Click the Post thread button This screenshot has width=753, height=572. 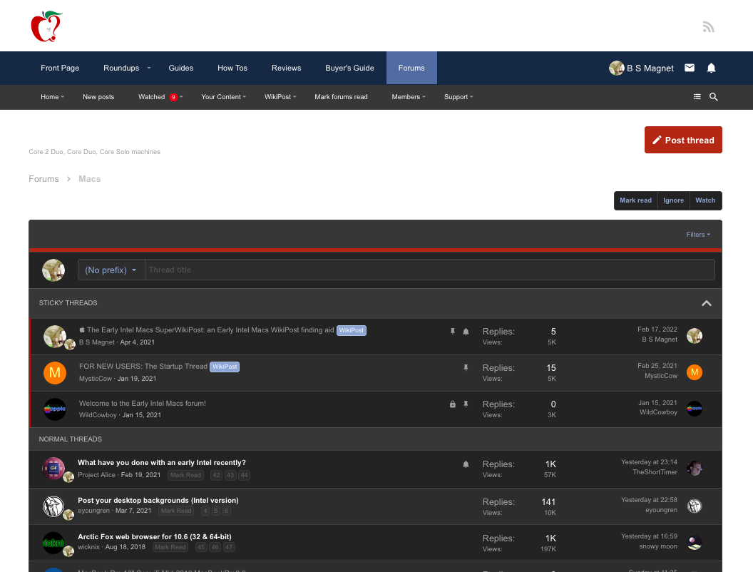[x=683, y=140]
